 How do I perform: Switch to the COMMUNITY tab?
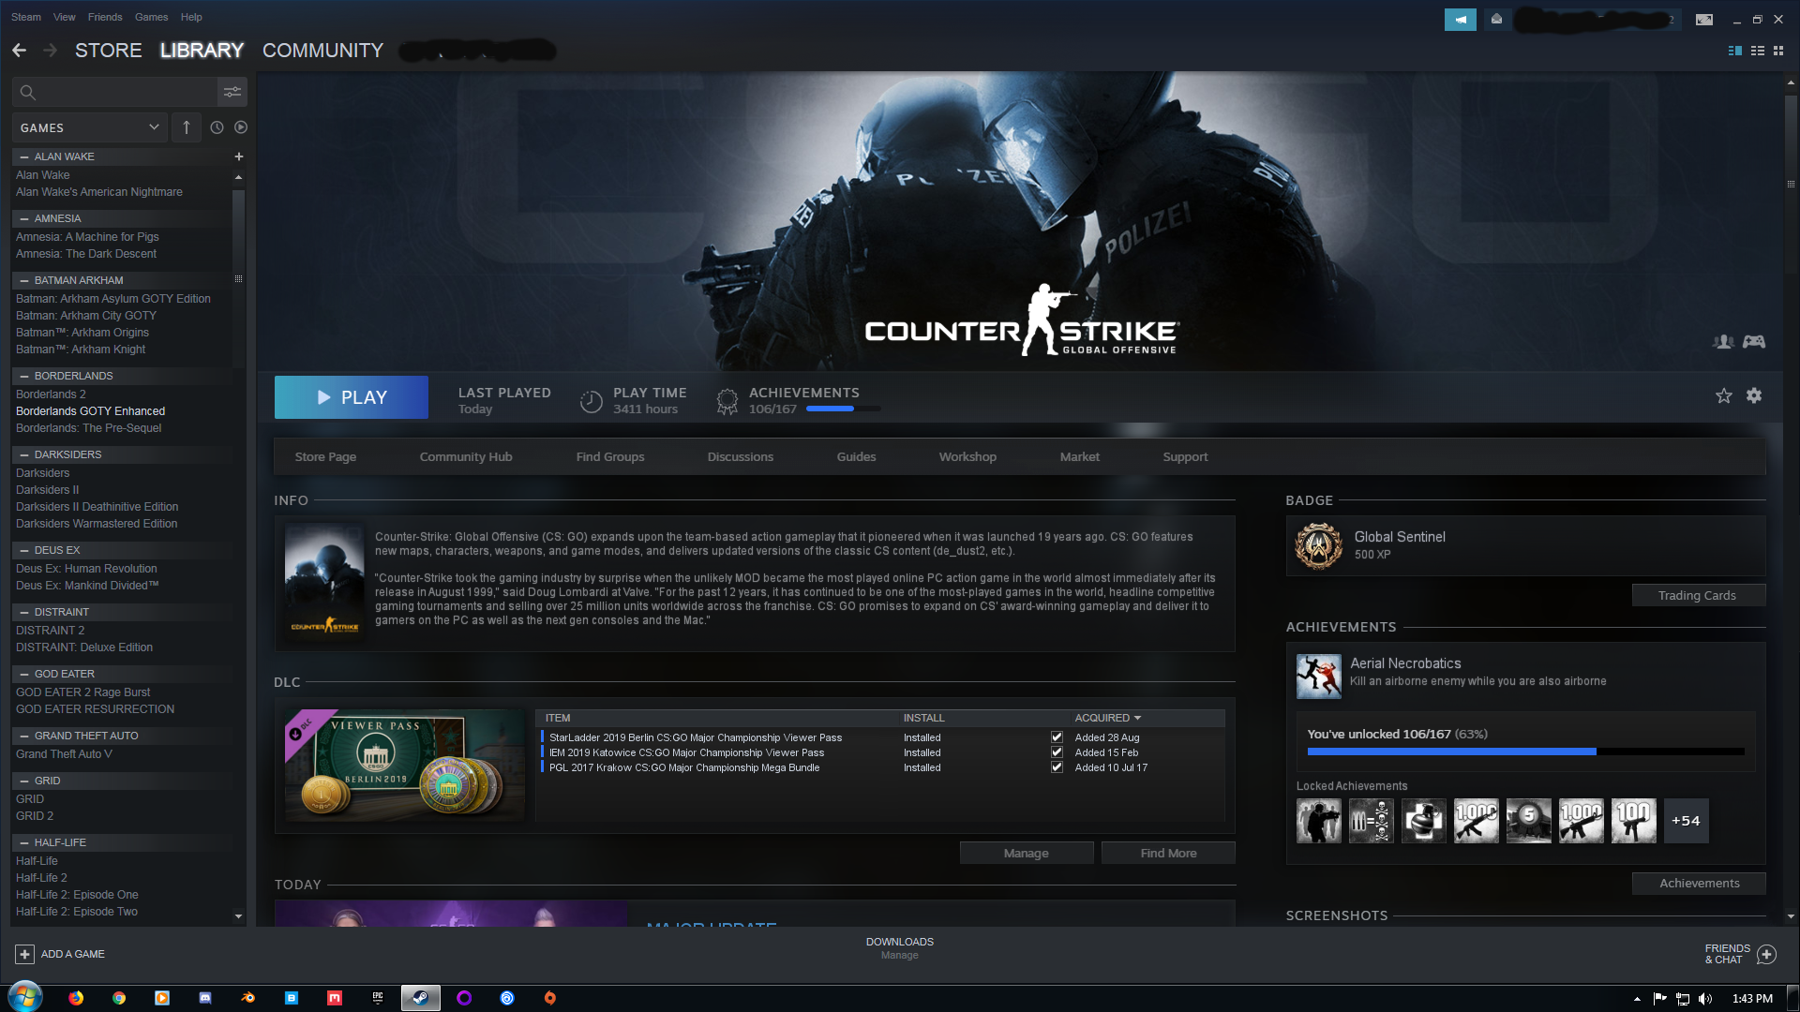[322, 51]
